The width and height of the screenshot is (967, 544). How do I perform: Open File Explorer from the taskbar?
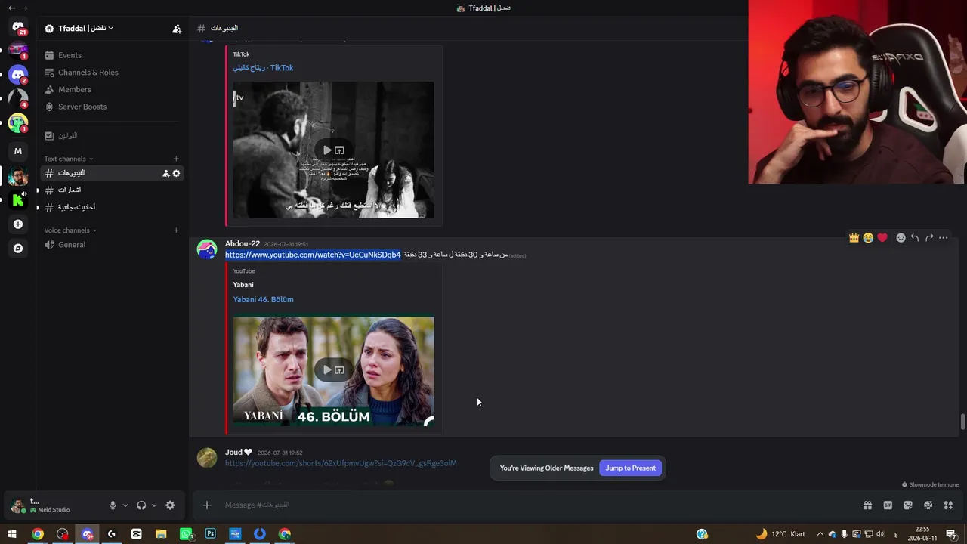click(161, 534)
